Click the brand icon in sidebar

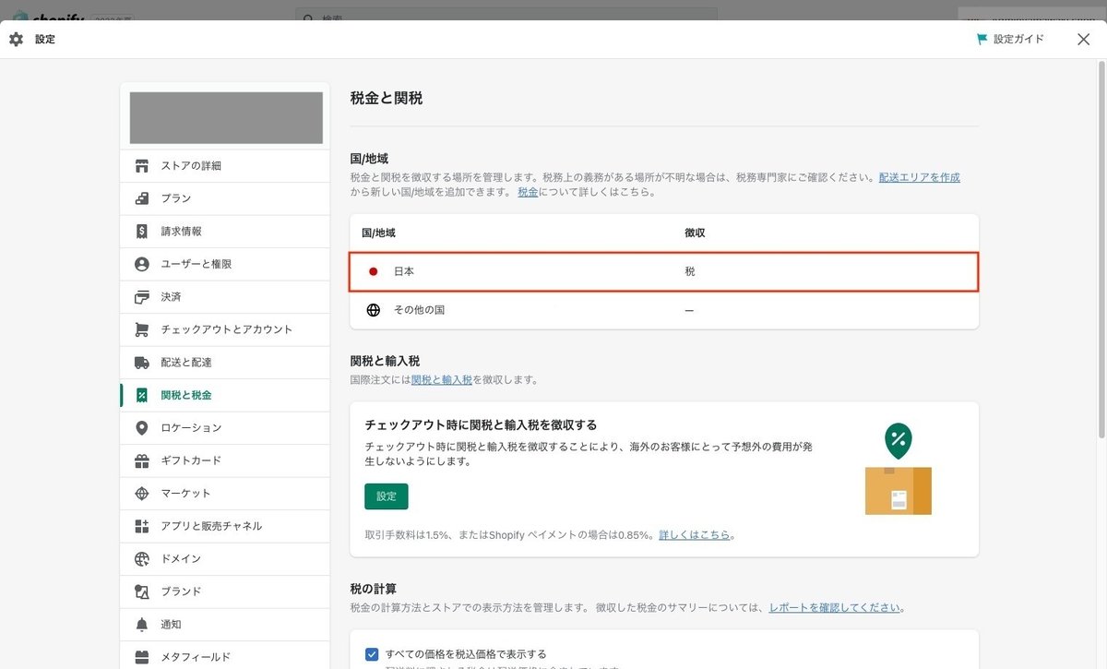141,591
